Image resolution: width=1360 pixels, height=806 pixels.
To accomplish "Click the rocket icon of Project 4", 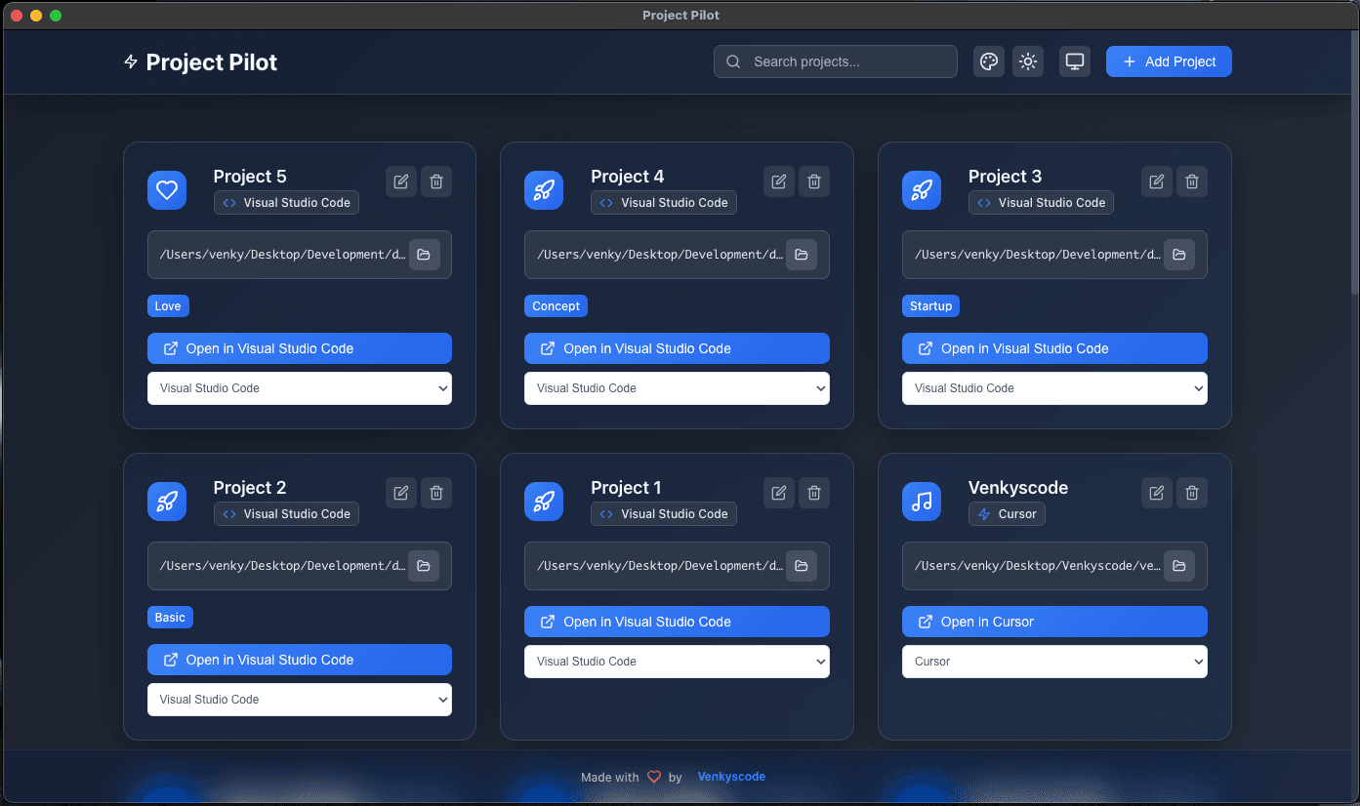I will click(544, 190).
